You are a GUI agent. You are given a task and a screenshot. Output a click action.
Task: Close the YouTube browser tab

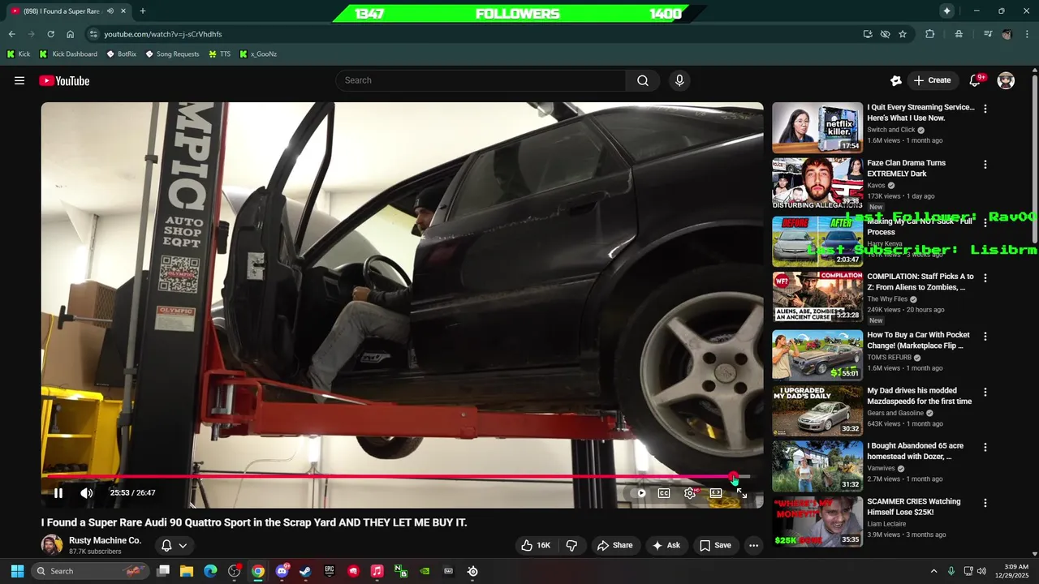click(123, 11)
